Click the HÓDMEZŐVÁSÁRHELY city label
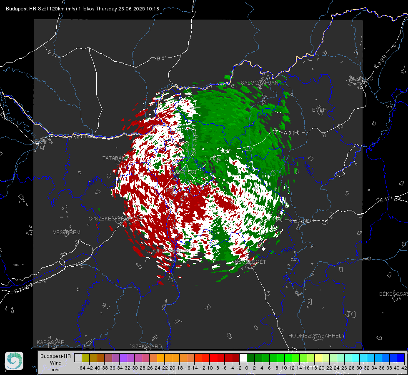 316,336
